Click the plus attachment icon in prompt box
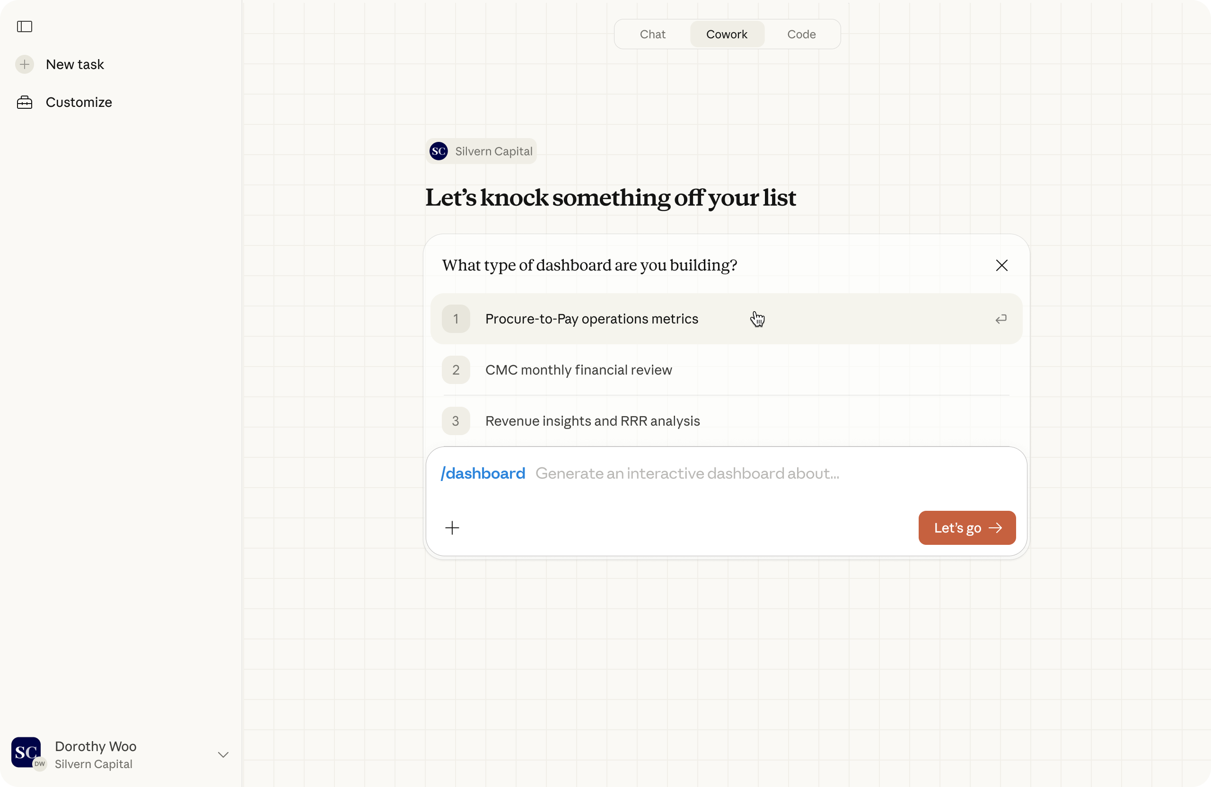Viewport: 1211px width, 787px height. (452, 527)
